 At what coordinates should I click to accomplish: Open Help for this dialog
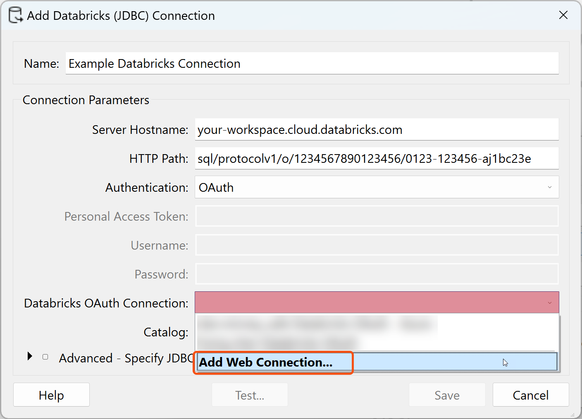51,395
